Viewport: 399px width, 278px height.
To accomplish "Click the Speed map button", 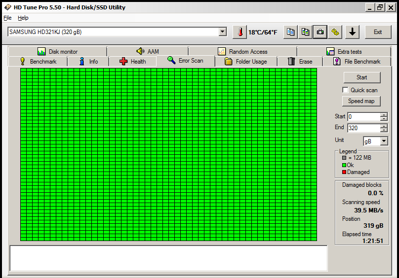I will pos(361,101).
